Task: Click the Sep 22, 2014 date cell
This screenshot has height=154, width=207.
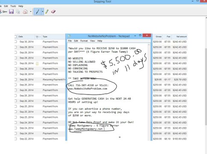Action: point(27,139)
